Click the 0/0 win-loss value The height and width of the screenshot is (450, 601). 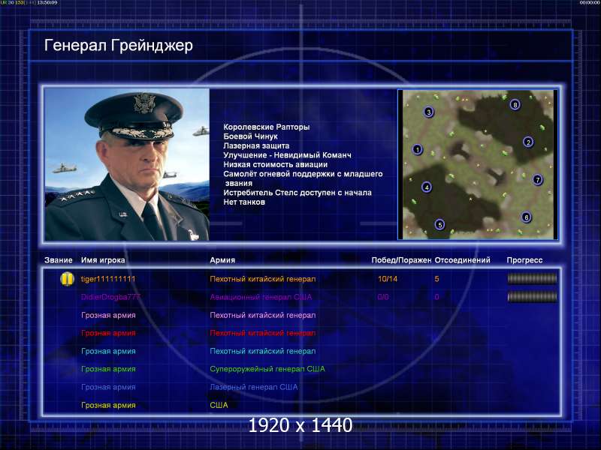pyautogui.click(x=383, y=297)
